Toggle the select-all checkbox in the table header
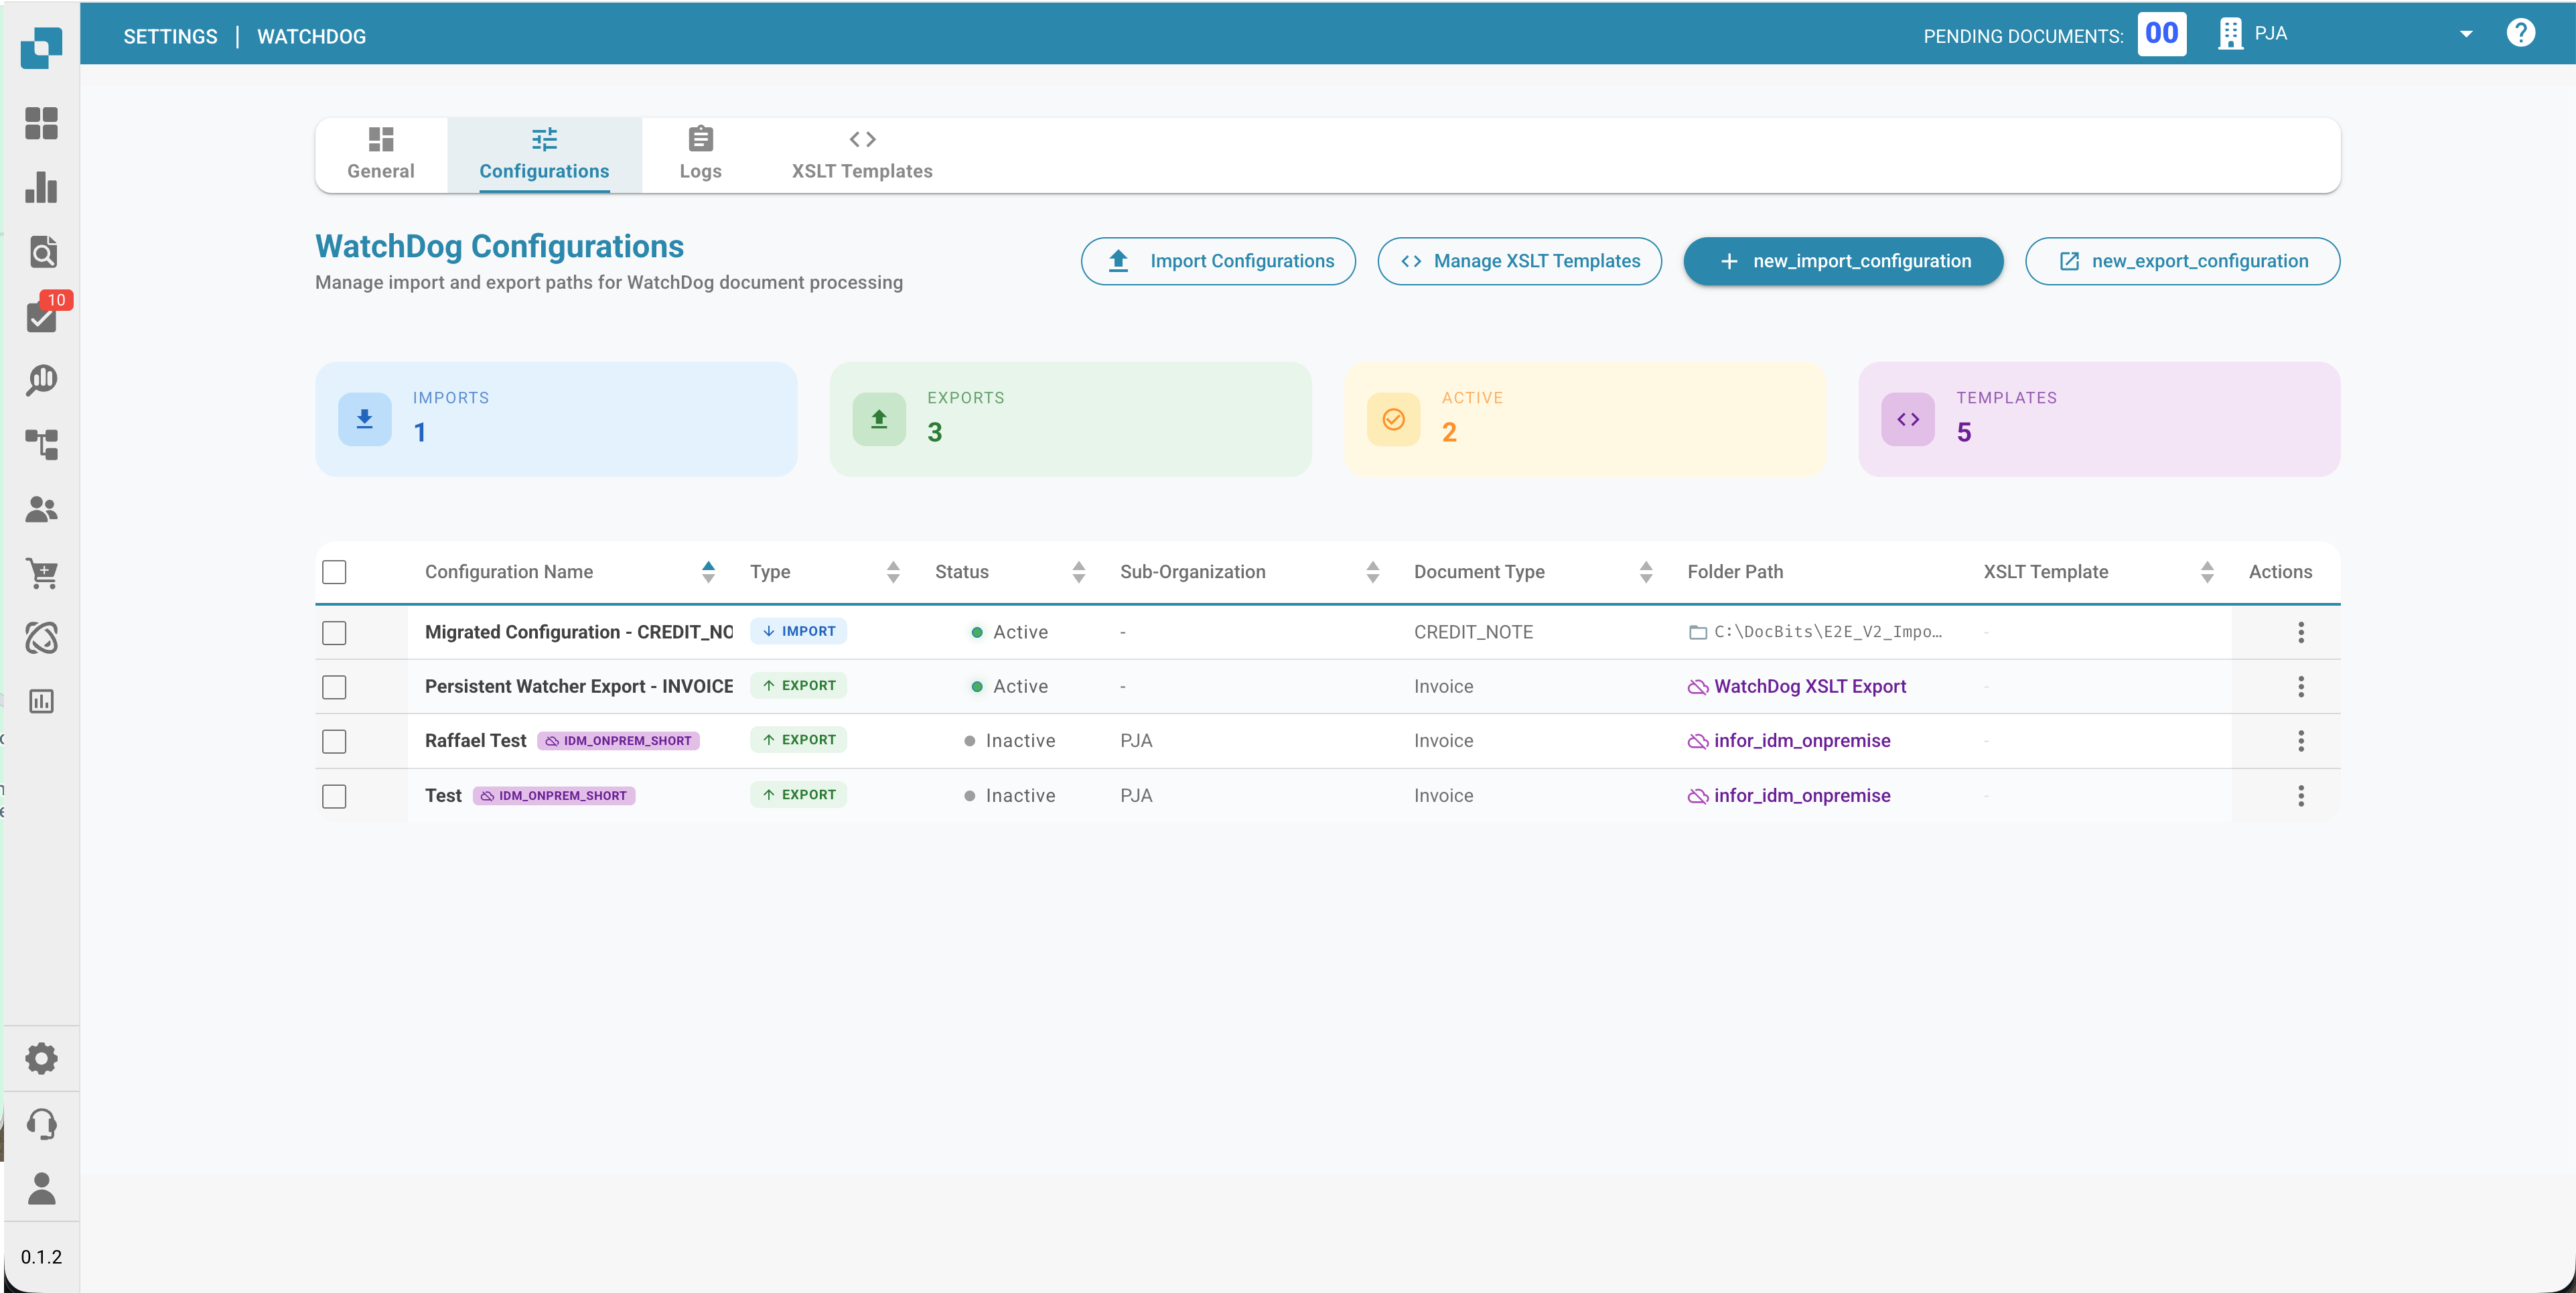 (335, 571)
